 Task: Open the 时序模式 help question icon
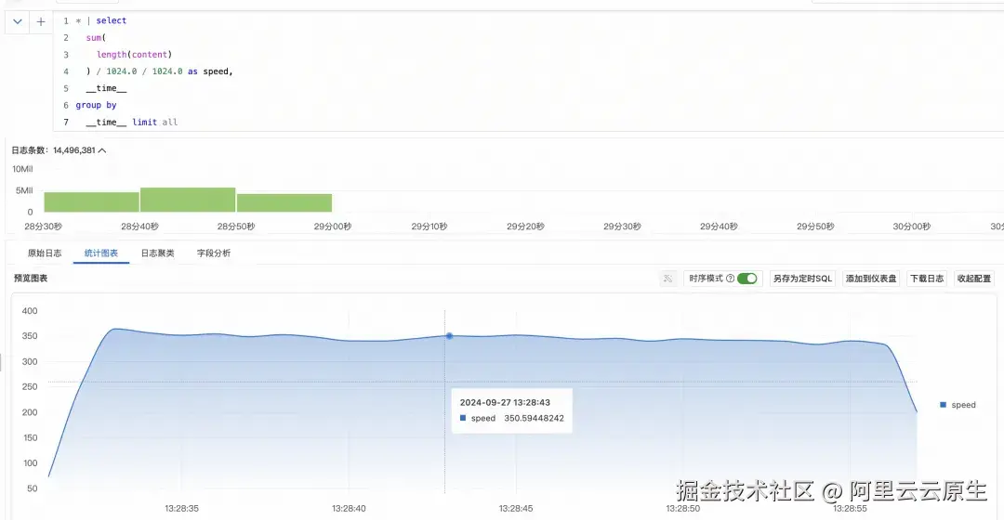(730, 279)
